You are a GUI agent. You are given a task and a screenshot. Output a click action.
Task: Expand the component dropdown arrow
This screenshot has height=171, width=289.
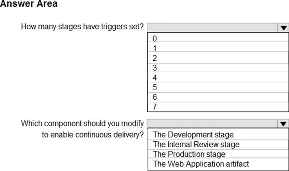pyautogui.click(x=282, y=124)
